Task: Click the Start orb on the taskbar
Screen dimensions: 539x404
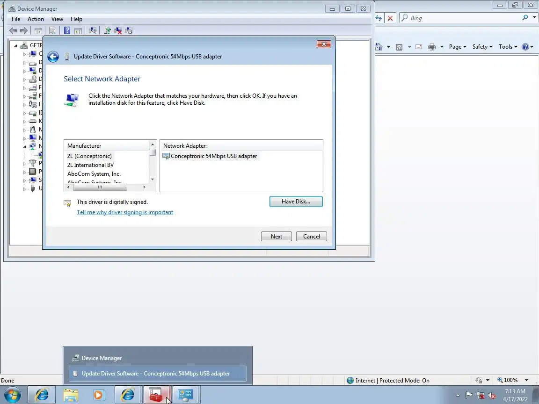Action: [12, 395]
